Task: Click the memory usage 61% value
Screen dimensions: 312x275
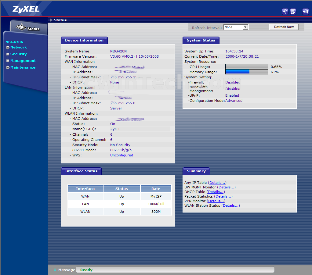Action: click(x=274, y=72)
